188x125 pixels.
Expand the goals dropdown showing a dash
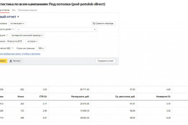pyautogui.click(x=56, y=29)
